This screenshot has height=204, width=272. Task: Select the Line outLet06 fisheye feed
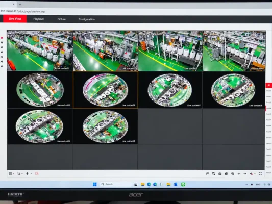[106, 90]
